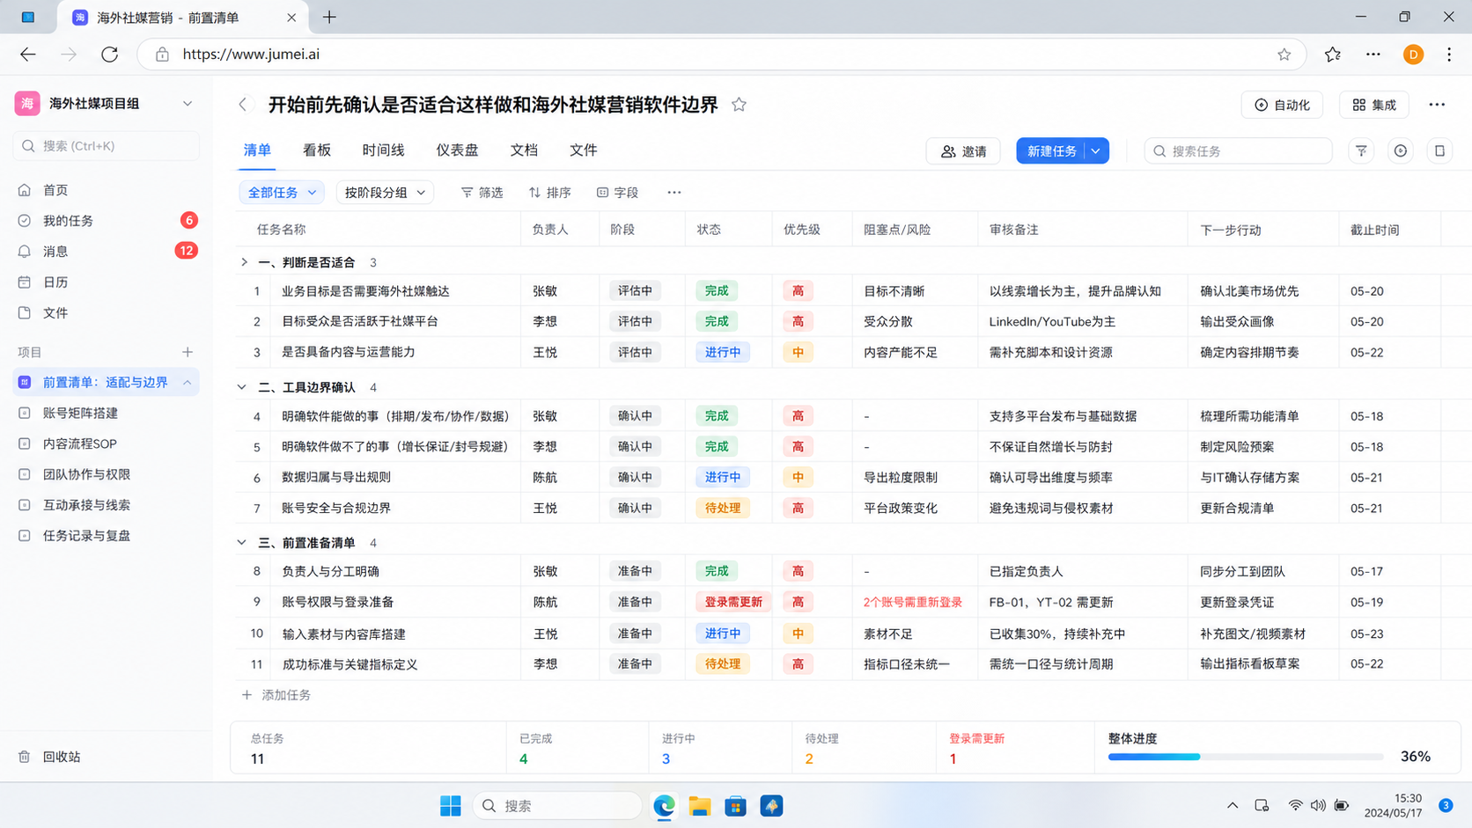This screenshot has width=1472, height=828.
Task: Open more view options next to 字段
Action: tap(673, 193)
